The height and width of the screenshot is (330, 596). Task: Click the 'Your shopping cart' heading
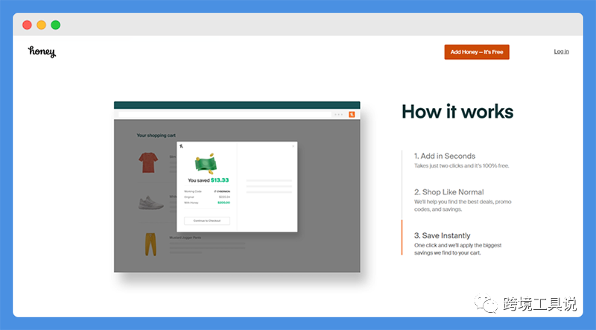coord(156,136)
